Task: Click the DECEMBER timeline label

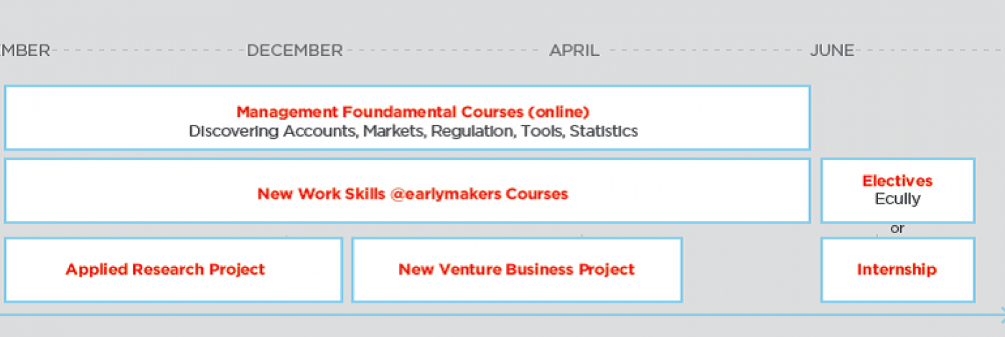Action: [294, 50]
